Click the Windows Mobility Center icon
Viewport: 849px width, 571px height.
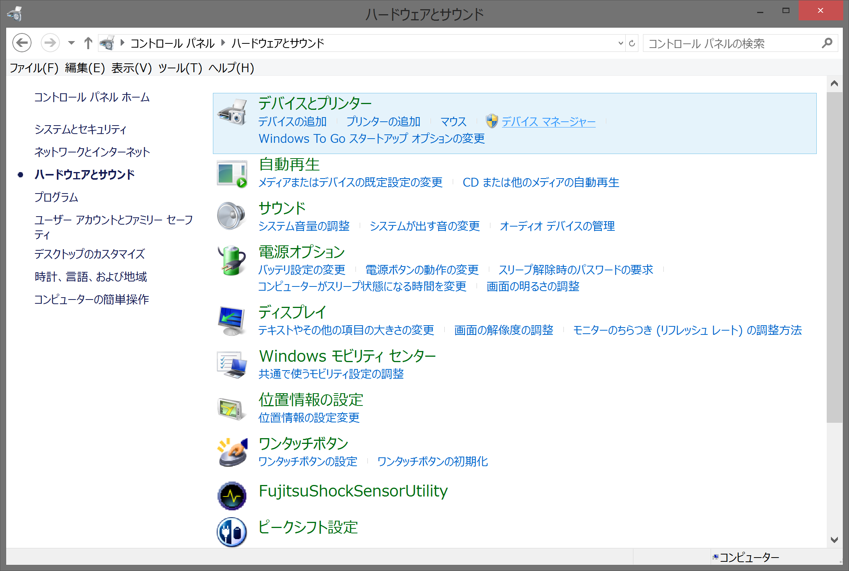pos(232,365)
